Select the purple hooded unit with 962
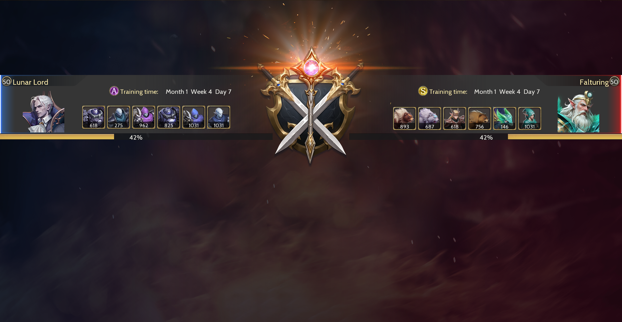 click(144, 117)
